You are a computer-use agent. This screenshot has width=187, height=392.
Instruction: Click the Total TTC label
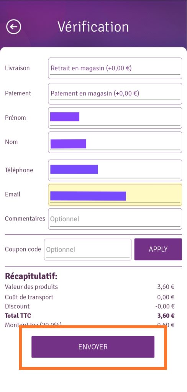(x=18, y=315)
